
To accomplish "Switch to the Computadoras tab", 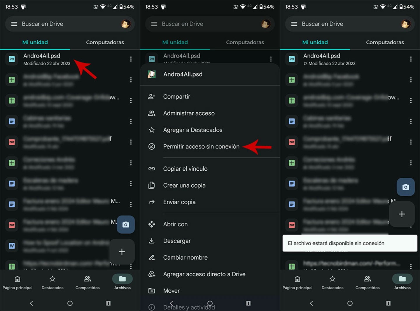I will click(105, 42).
